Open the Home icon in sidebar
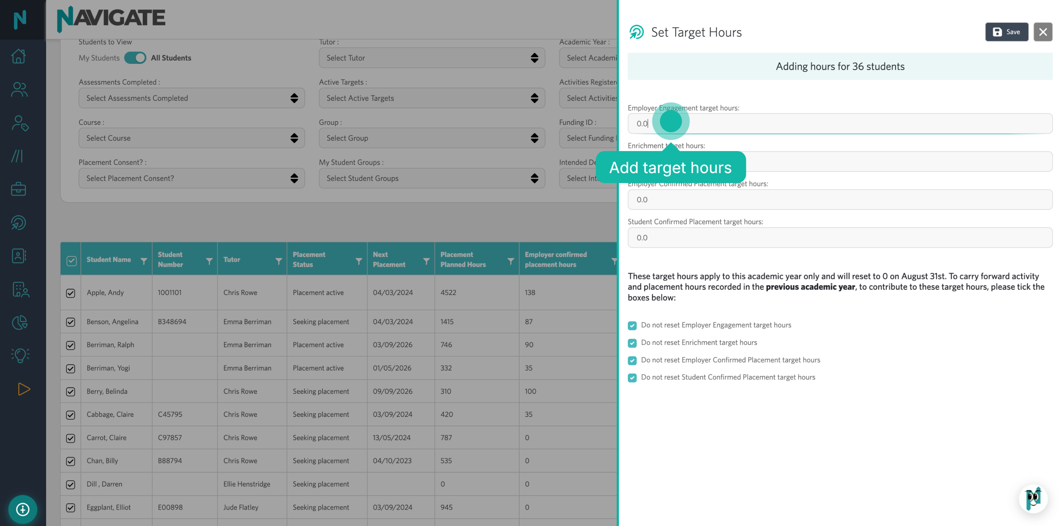This screenshot has width=1061, height=526. click(x=18, y=56)
